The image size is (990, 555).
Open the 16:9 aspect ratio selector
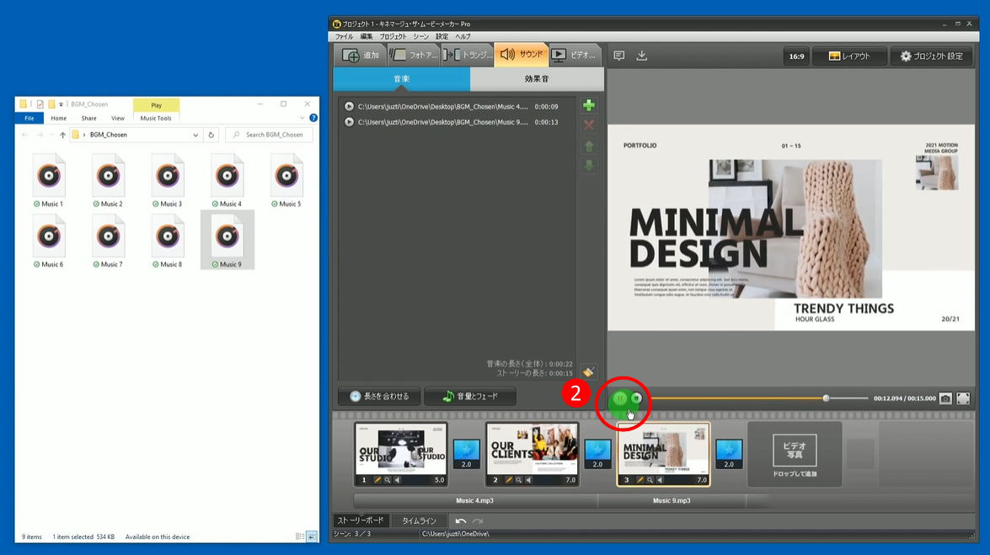[x=795, y=56]
